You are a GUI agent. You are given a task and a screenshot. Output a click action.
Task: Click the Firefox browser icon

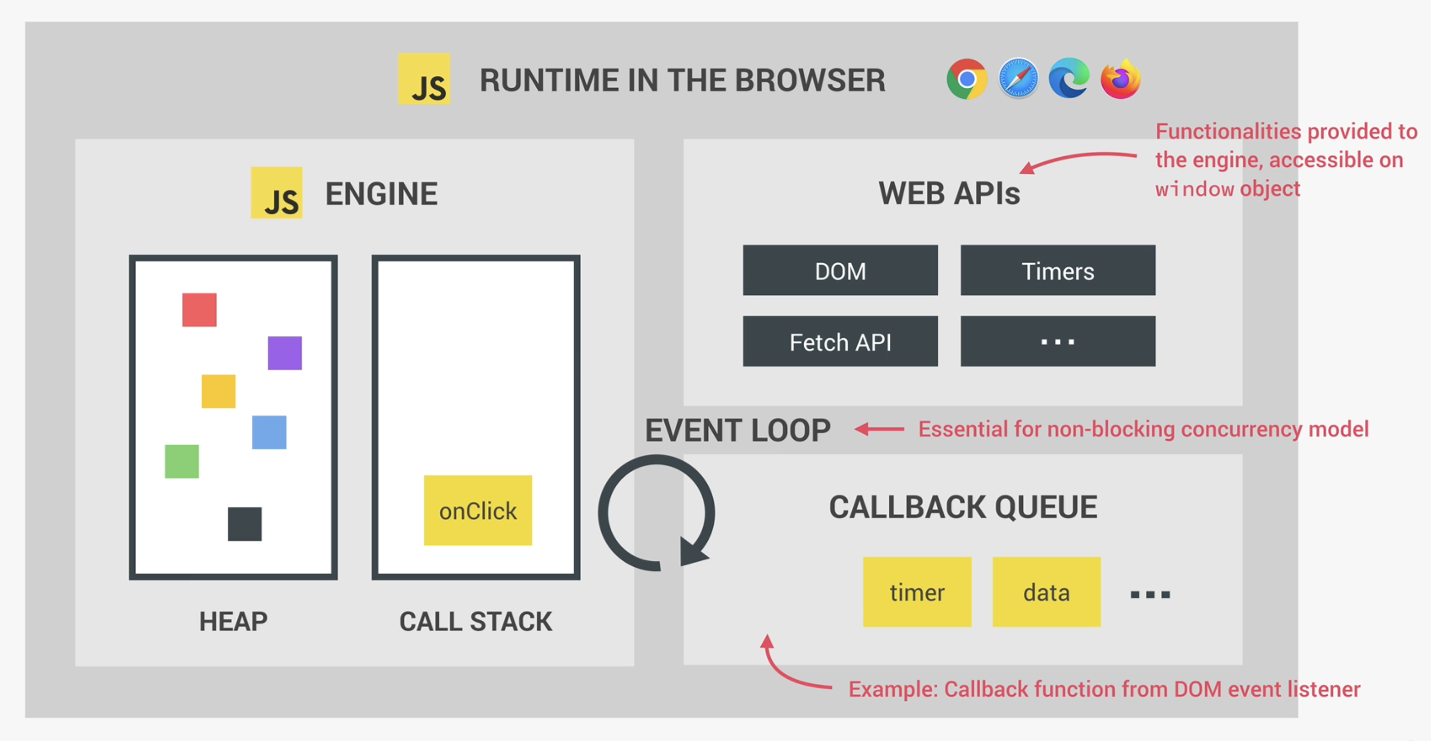click(1121, 80)
